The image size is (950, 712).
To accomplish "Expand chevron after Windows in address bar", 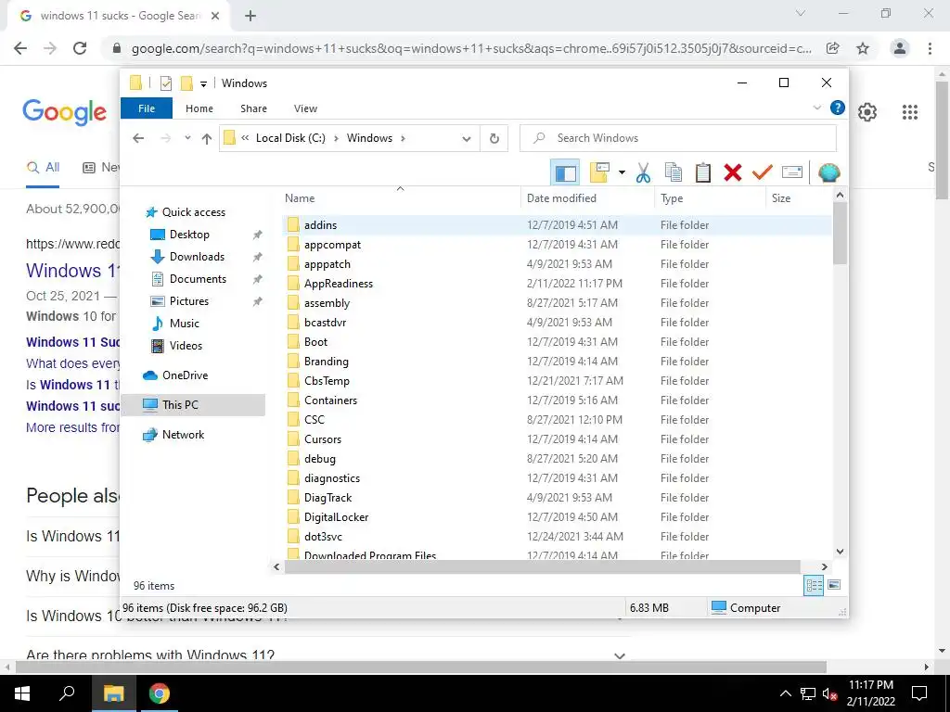I will coord(404,138).
